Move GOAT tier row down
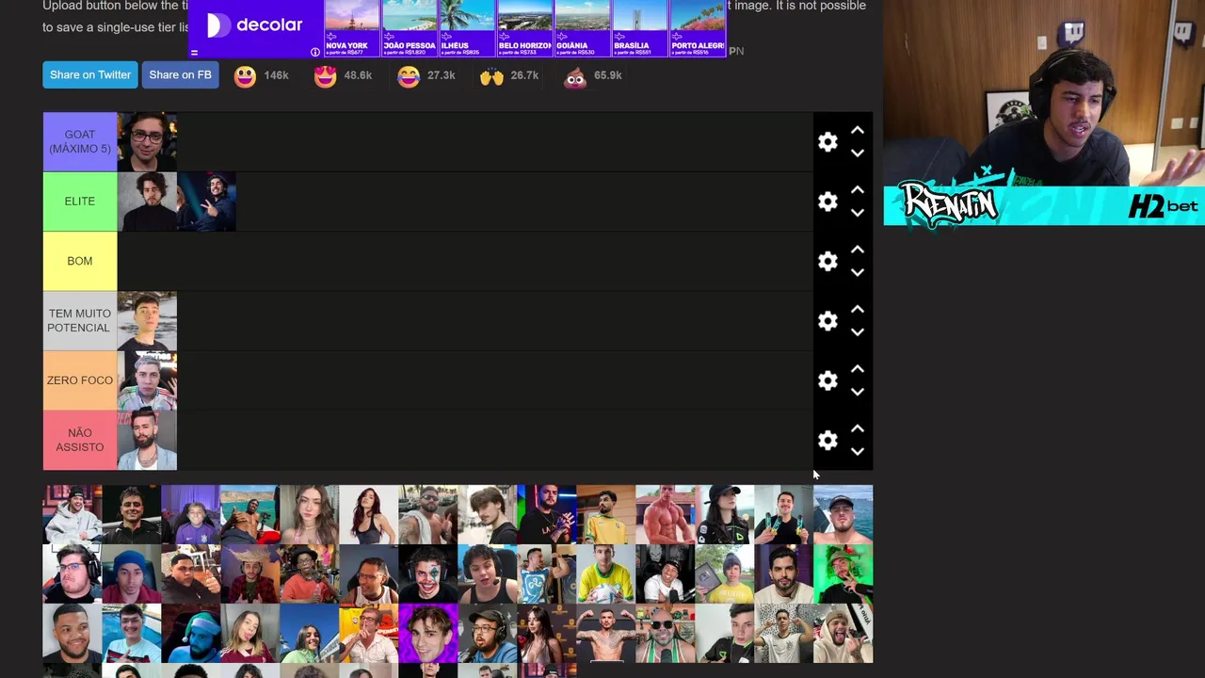The image size is (1205, 678). click(x=858, y=153)
